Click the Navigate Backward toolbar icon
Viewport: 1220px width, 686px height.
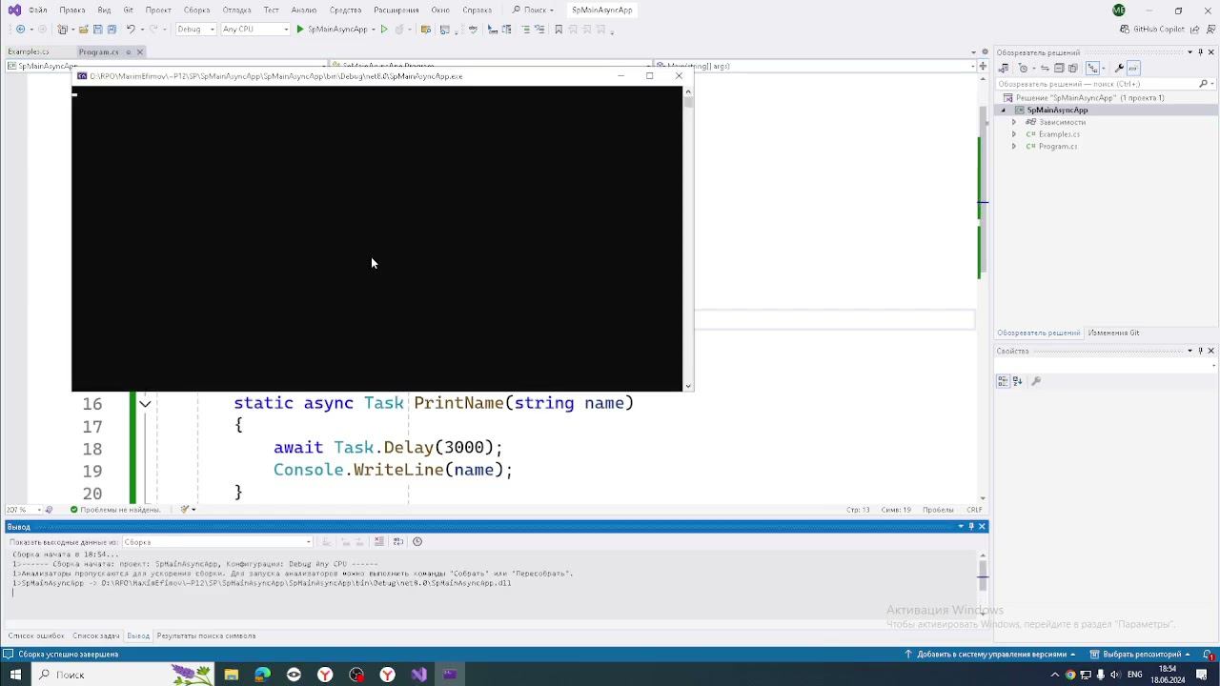click(20, 30)
